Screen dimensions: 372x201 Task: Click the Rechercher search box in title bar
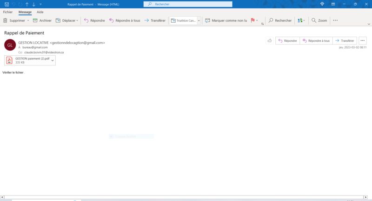pyautogui.click(x=188, y=4)
